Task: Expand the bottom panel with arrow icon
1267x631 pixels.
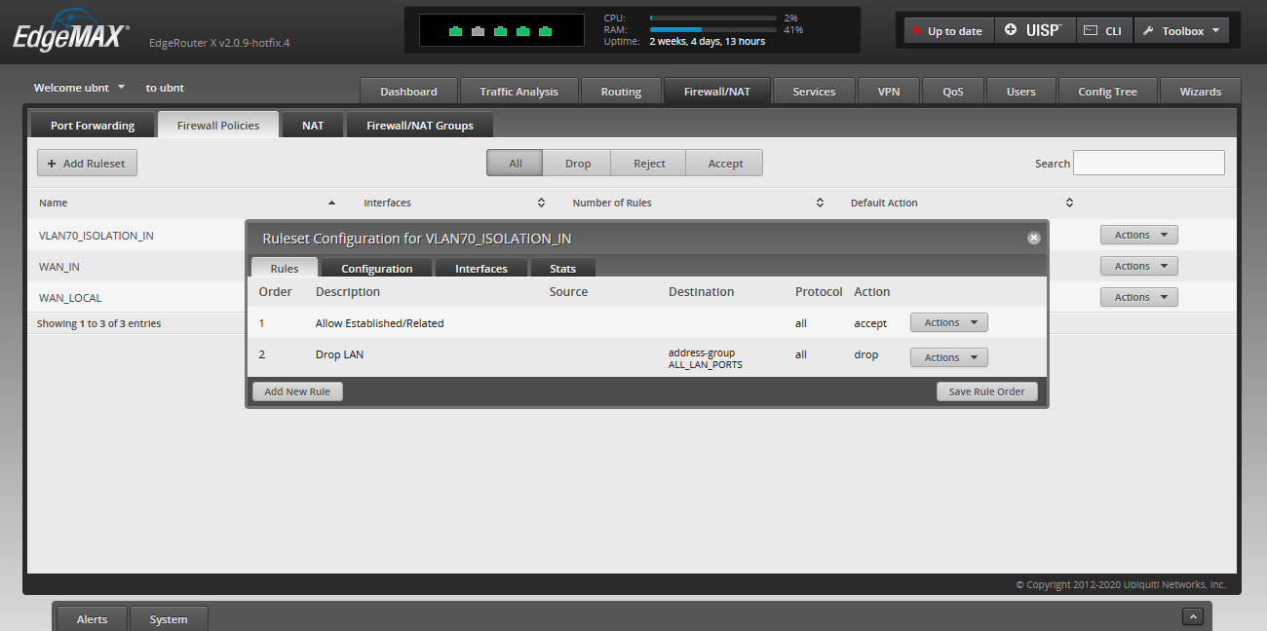Action: tap(1192, 616)
